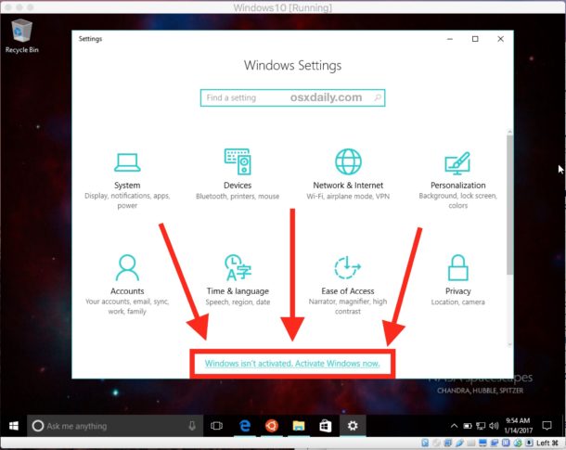Open Task View in the taskbar
This screenshot has width=566, height=450.
[x=216, y=426]
